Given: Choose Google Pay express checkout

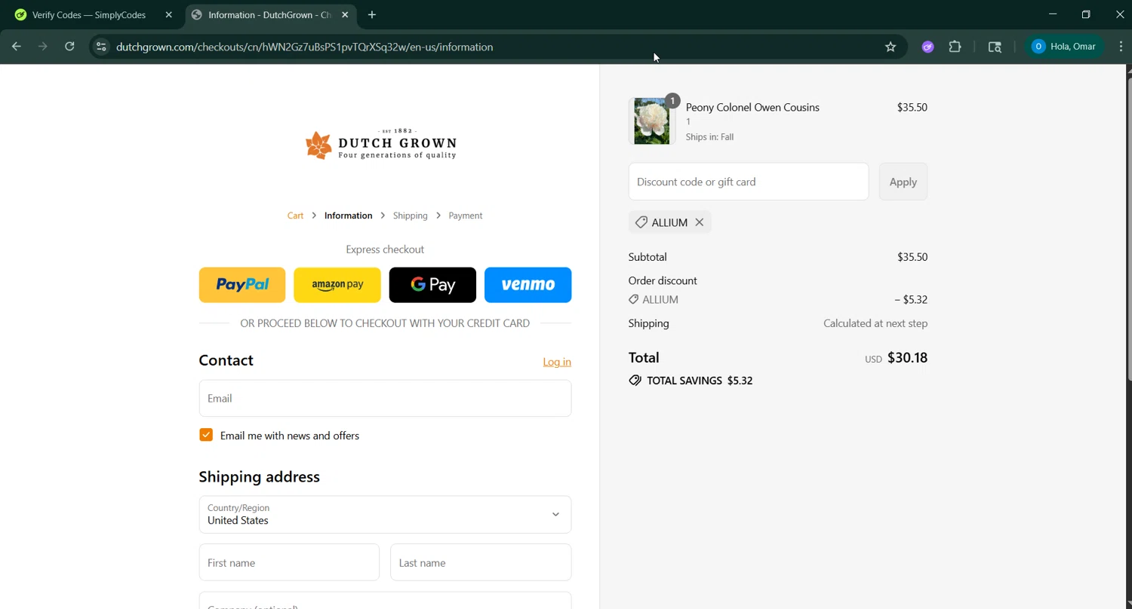Looking at the screenshot, I should point(432,285).
